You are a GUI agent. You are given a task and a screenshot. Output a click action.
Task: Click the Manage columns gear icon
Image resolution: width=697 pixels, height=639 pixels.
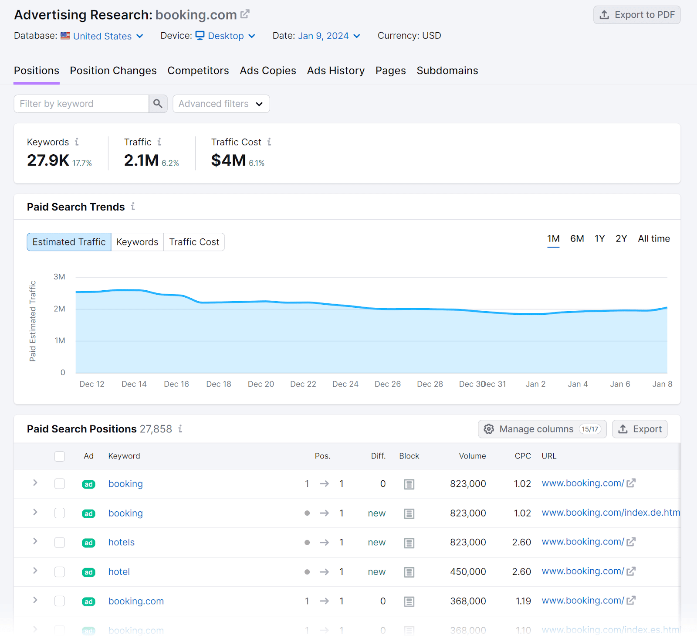tap(489, 429)
